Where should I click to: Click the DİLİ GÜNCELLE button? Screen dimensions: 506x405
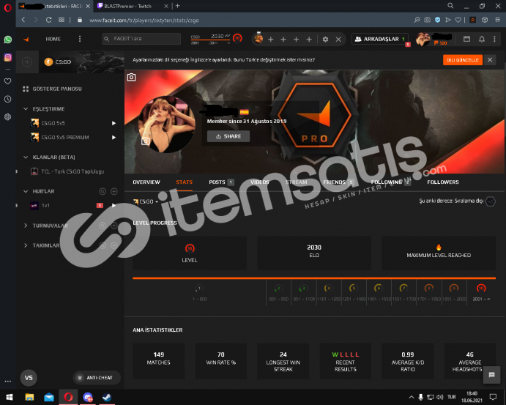463,60
